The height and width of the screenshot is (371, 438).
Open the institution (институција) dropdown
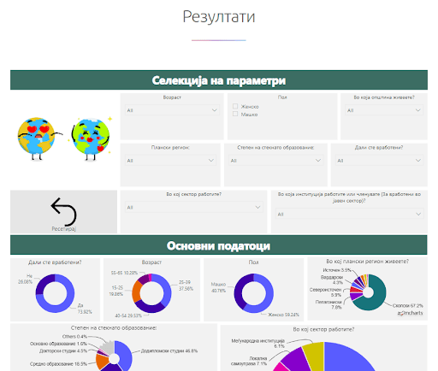tap(349, 214)
